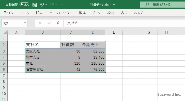Open the 社員データ.xlsm file name dropdown
The image size is (185, 101).
(x=114, y=5)
